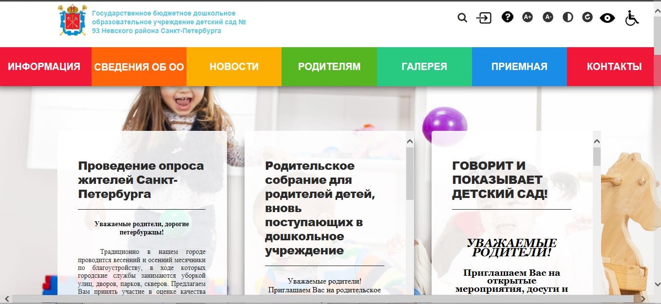Viewport: 661px width, 304px height.
Task: Open the wheelchair accessibility icon
Action: pos(632,18)
